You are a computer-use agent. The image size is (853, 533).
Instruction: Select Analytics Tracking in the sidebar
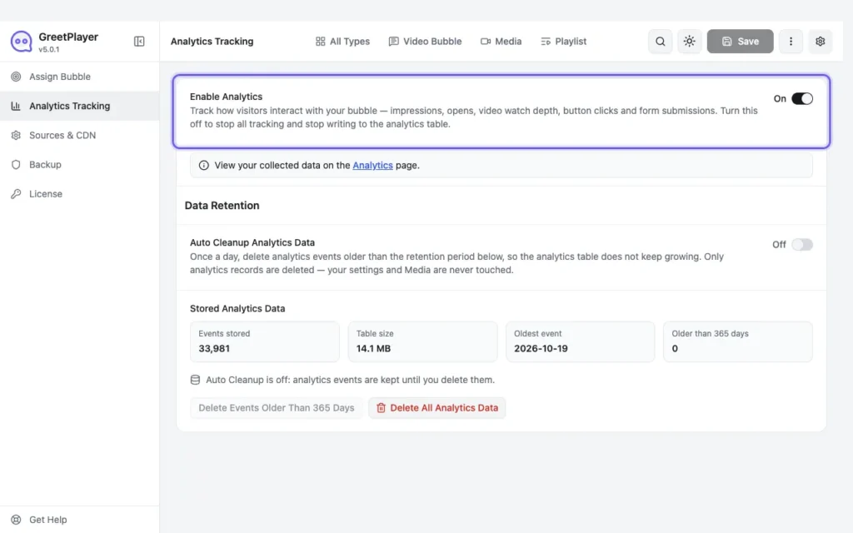79,106
